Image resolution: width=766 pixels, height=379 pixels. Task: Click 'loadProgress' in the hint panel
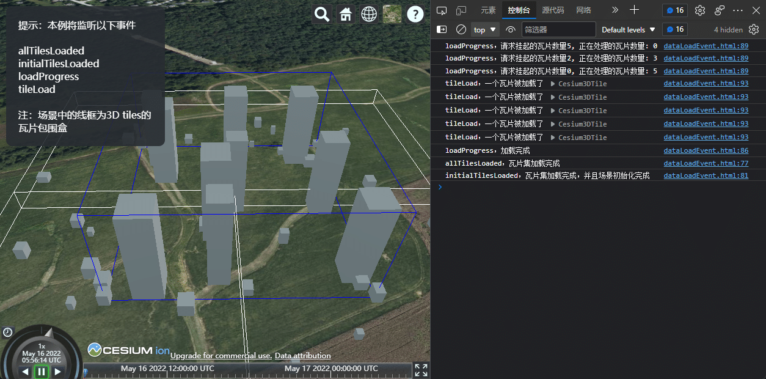point(49,76)
